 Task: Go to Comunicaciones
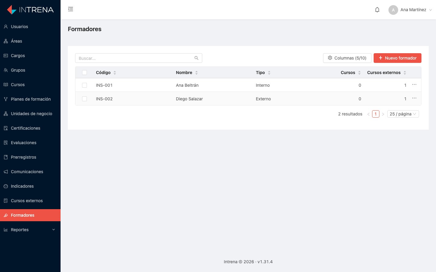[x=30, y=172]
